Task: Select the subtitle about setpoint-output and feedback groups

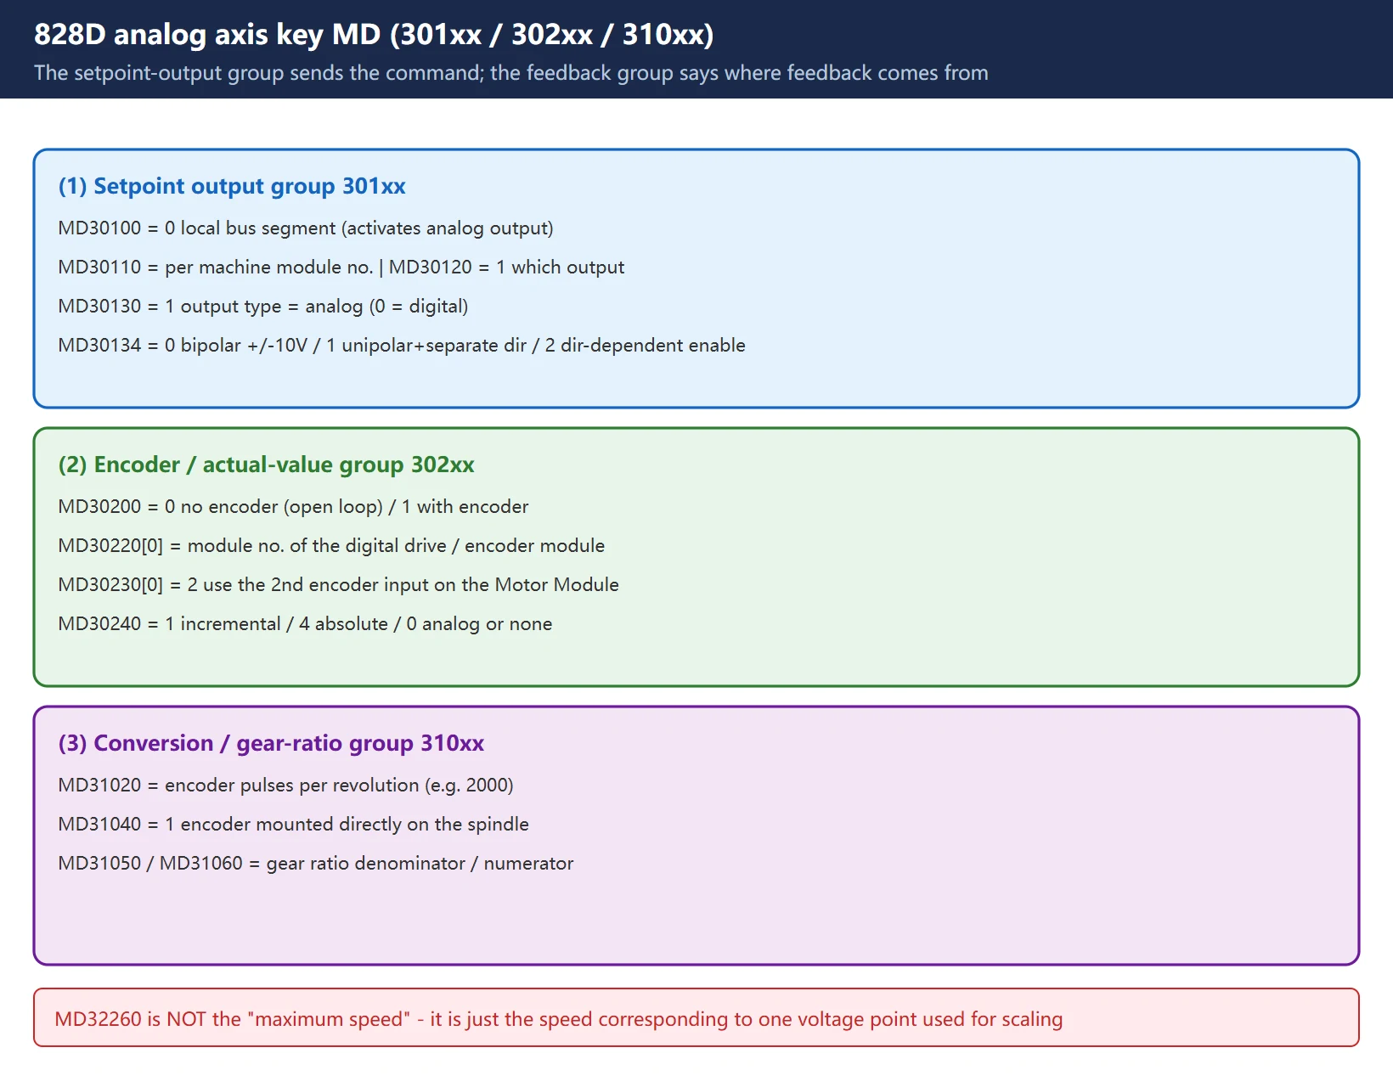Action: 511,73
